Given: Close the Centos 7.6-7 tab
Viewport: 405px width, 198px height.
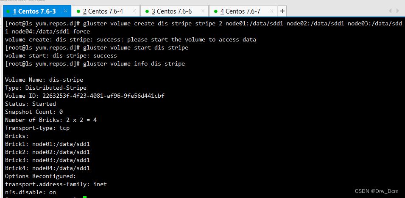Looking at the screenshot, I should point(271,11).
